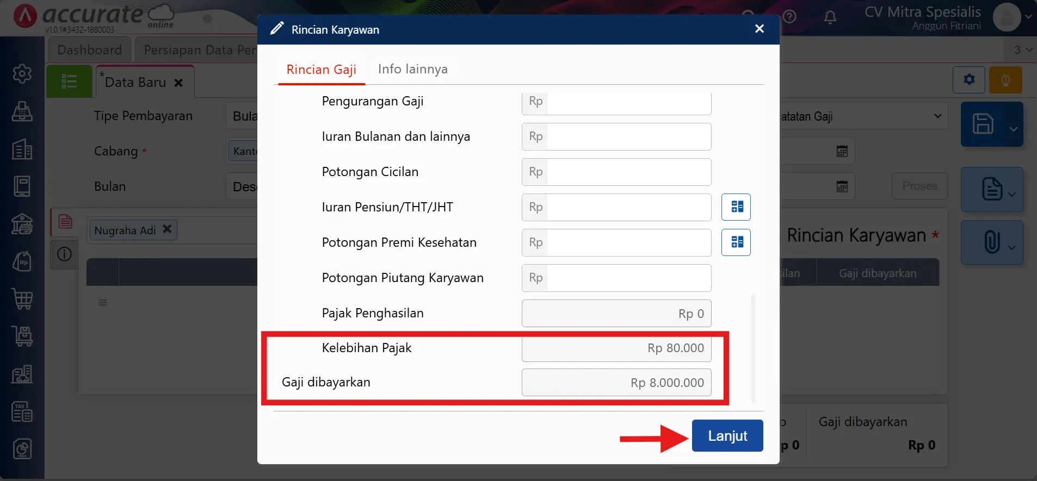This screenshot has width=1037, height=481.
Task: Switch to Info lainnya tab
Action: (x=412, y=69)
